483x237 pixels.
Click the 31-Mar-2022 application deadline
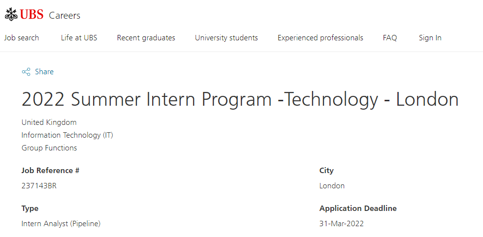pyautogui.click(x=342, y=224)
